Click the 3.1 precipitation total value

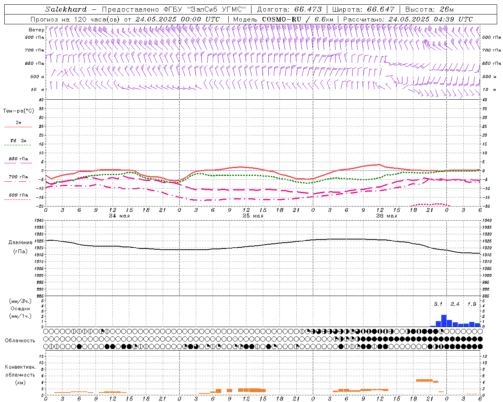[x=438, y=304]
